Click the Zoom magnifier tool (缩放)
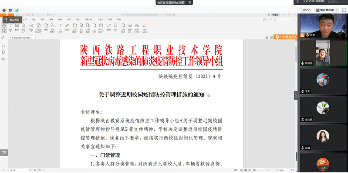 pyautogui.click(x=31, y=28)
